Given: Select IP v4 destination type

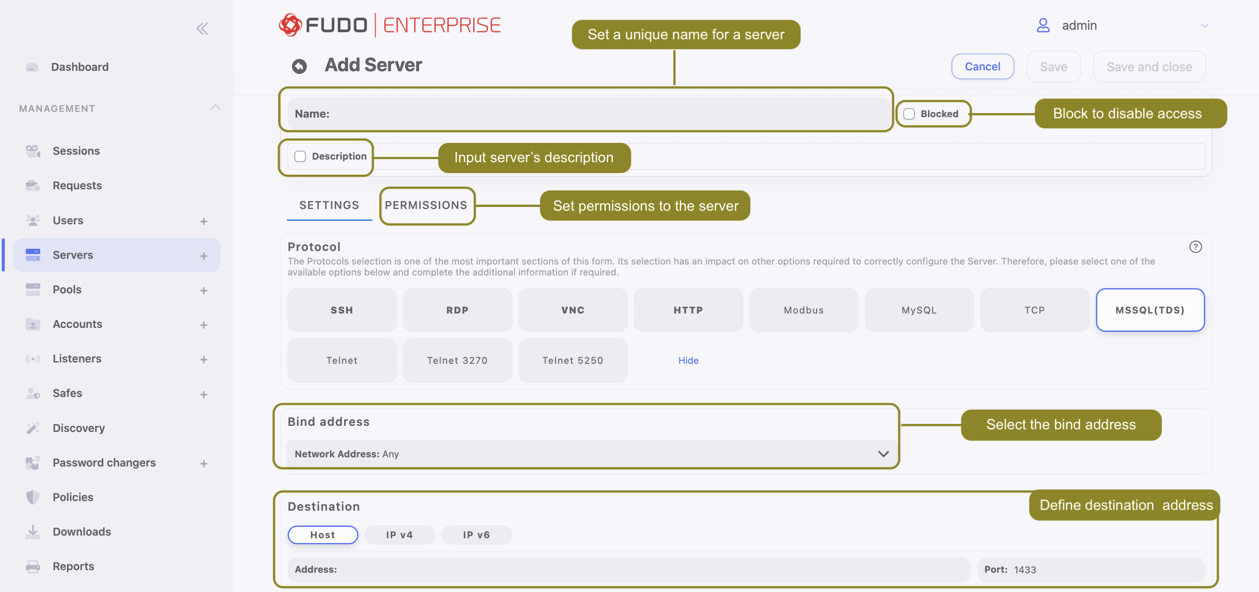Looking at the screenshot, I should click(x=399, y=535).
